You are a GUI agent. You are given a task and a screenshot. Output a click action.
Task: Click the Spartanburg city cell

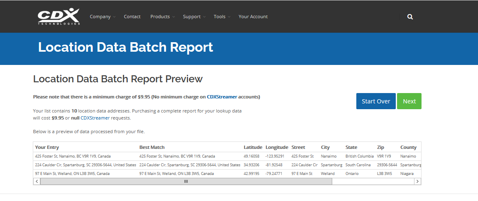coord(332,165)
